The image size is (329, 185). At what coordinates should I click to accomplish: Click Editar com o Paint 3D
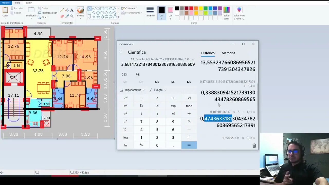[239, 13]
